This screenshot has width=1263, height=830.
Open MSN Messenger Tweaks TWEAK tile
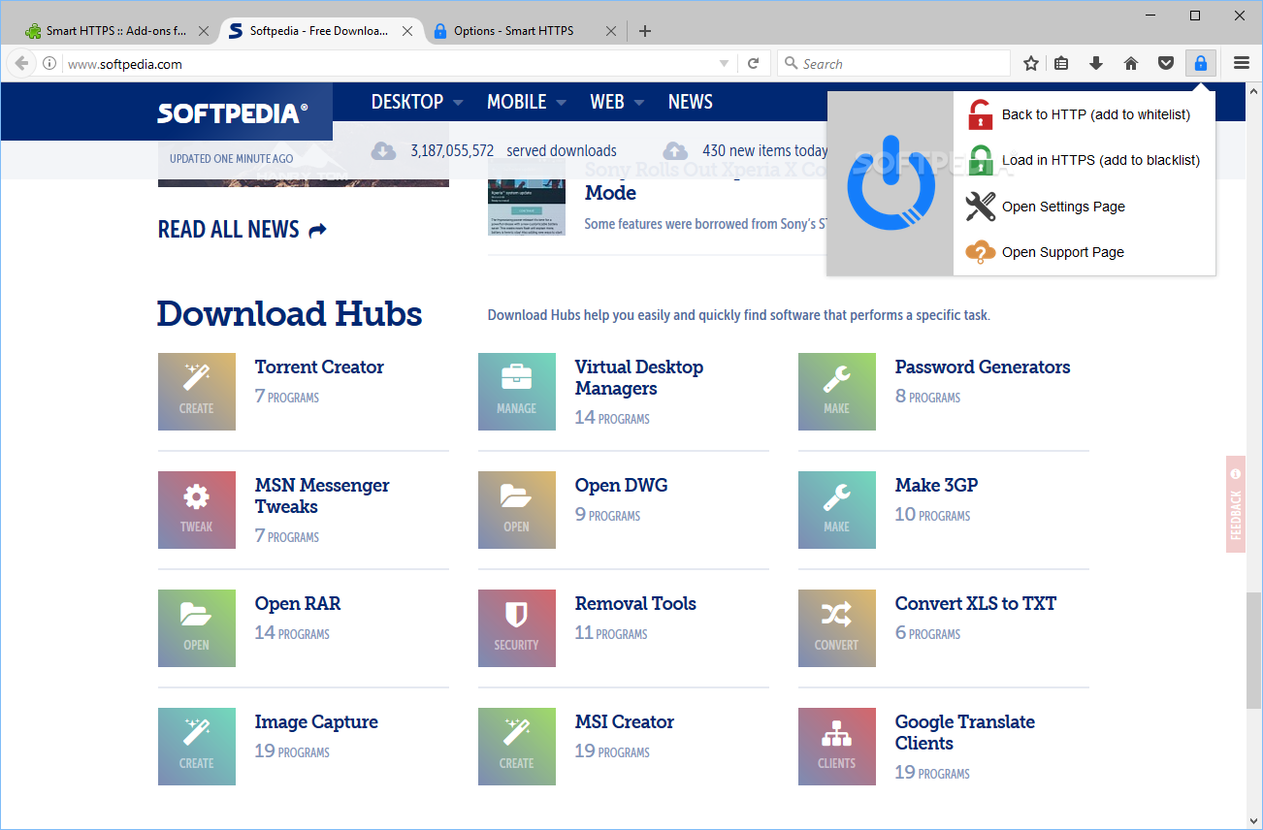pos(197,510)
